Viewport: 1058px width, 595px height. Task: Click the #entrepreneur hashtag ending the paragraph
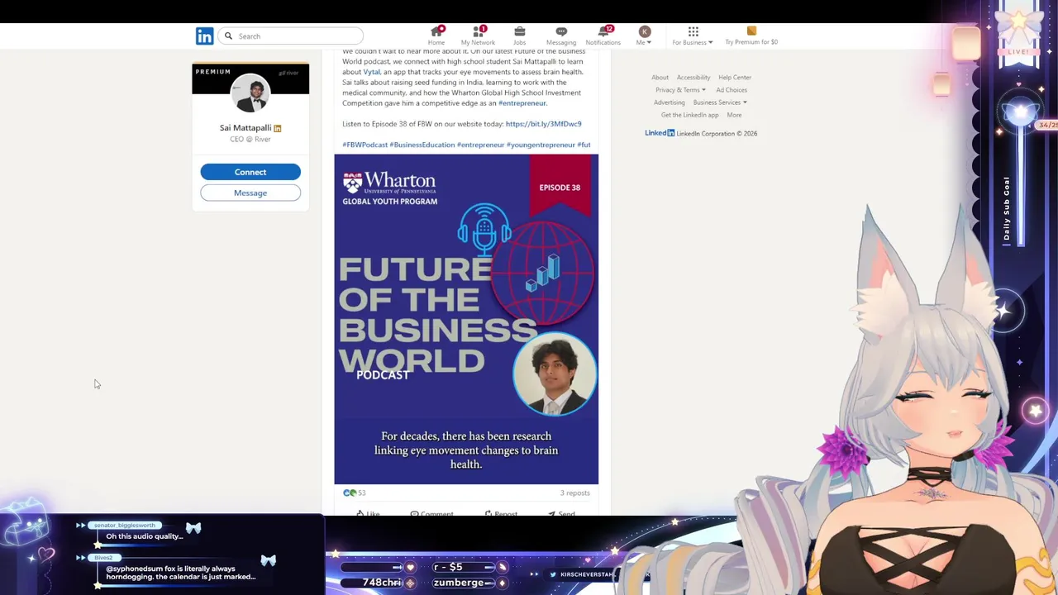pos(522,103)
